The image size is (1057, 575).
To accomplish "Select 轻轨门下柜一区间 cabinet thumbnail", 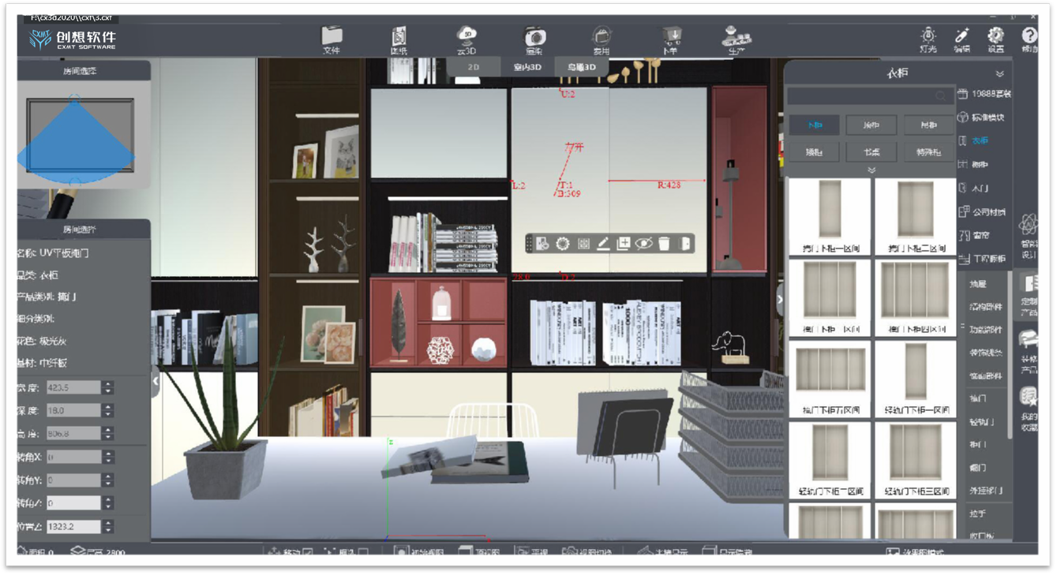I will pos(915,379).
